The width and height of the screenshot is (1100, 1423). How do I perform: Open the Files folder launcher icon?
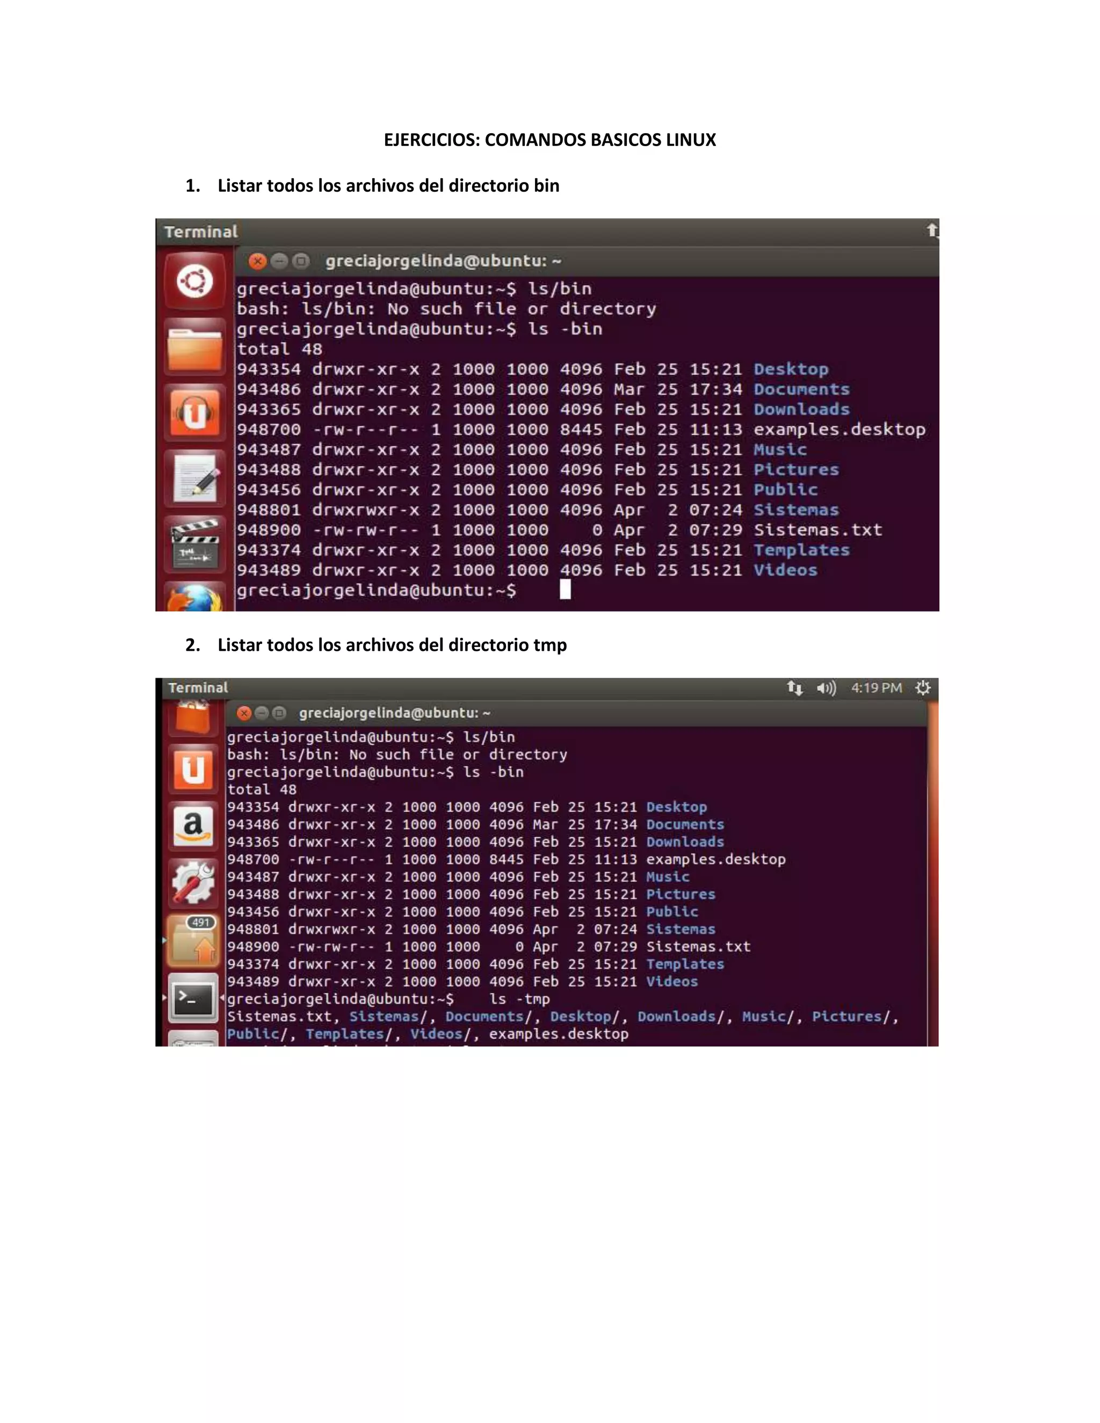point(195,347)
